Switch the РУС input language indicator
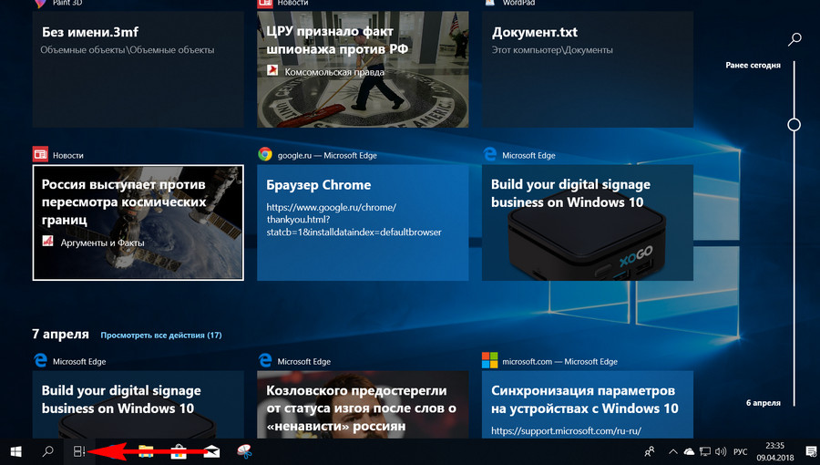Screen dimensions: 820x465 click(x=742, y=451)
